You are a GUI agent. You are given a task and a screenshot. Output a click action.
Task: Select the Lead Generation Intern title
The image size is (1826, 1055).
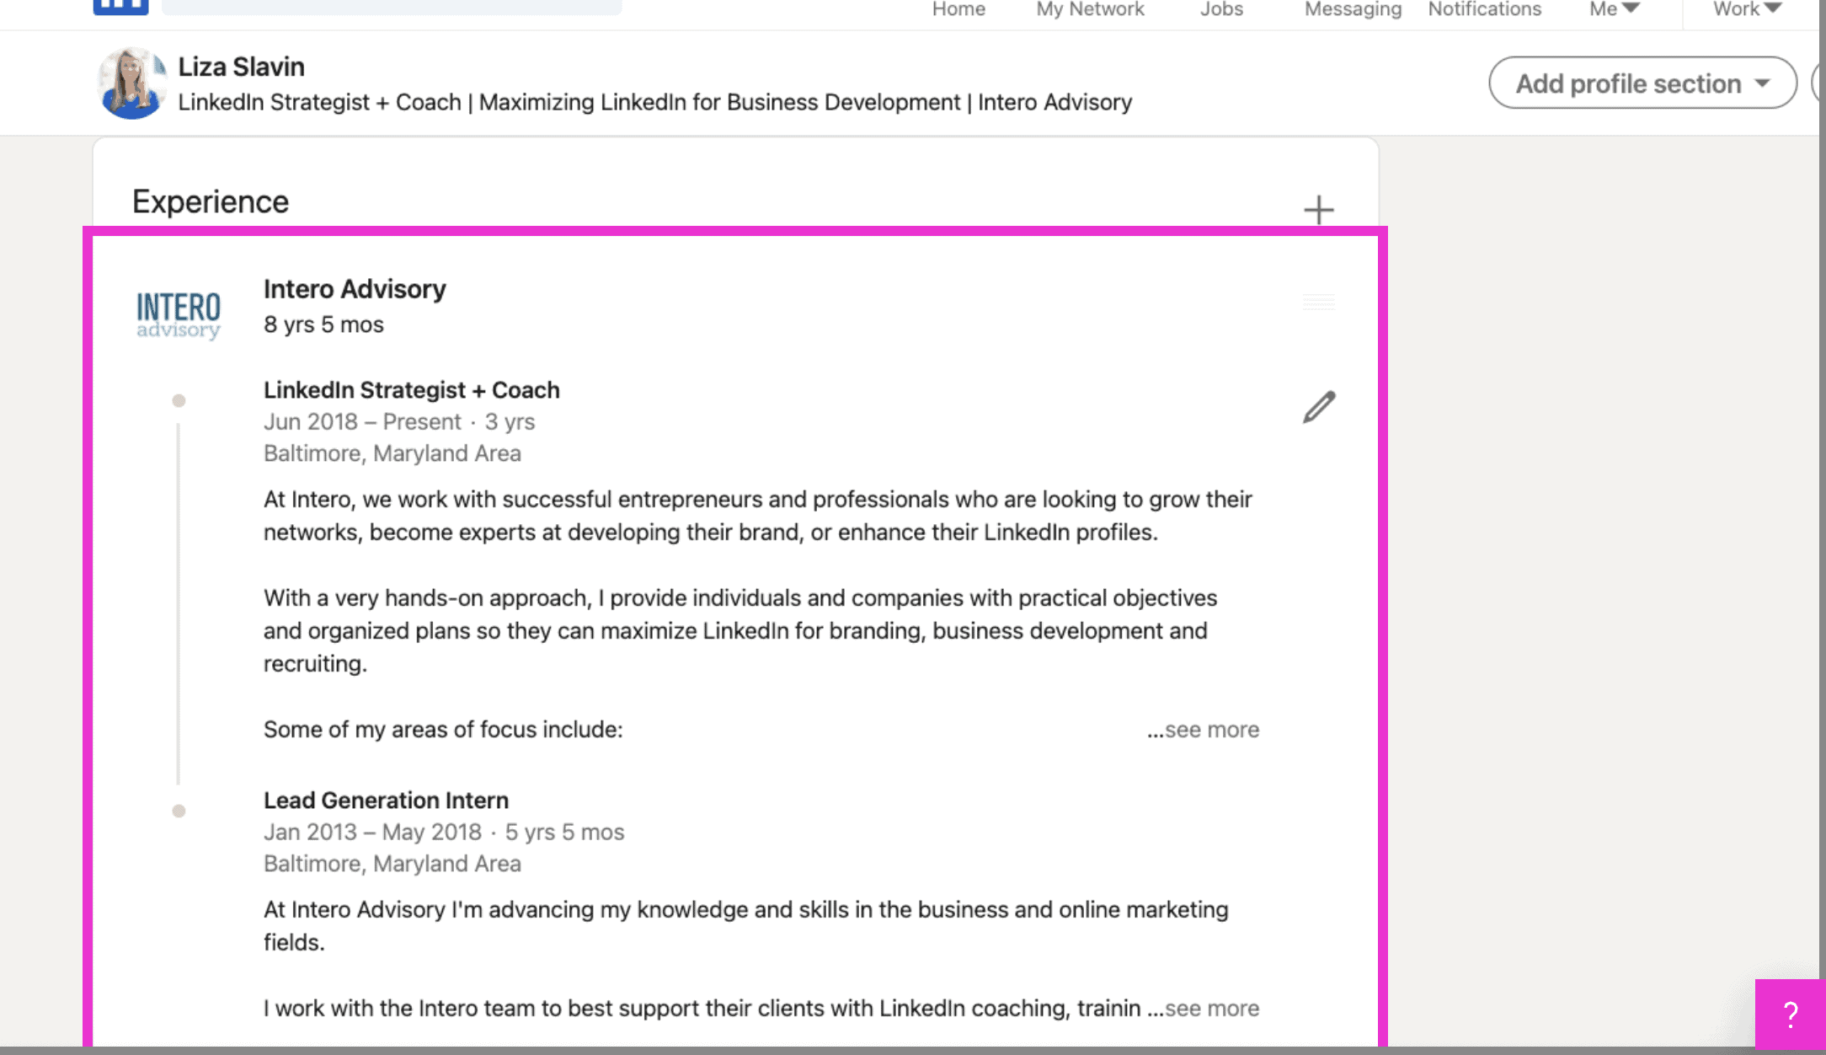386,801
